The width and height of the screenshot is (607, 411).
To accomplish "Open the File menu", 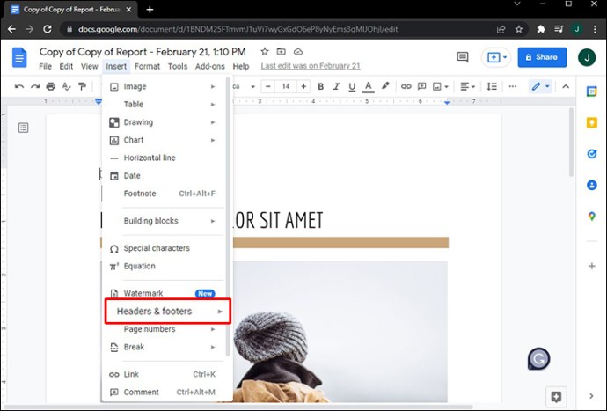I will click(45, 66).
